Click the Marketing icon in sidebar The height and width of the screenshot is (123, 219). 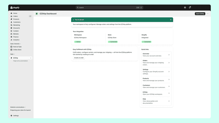(11, 25)
